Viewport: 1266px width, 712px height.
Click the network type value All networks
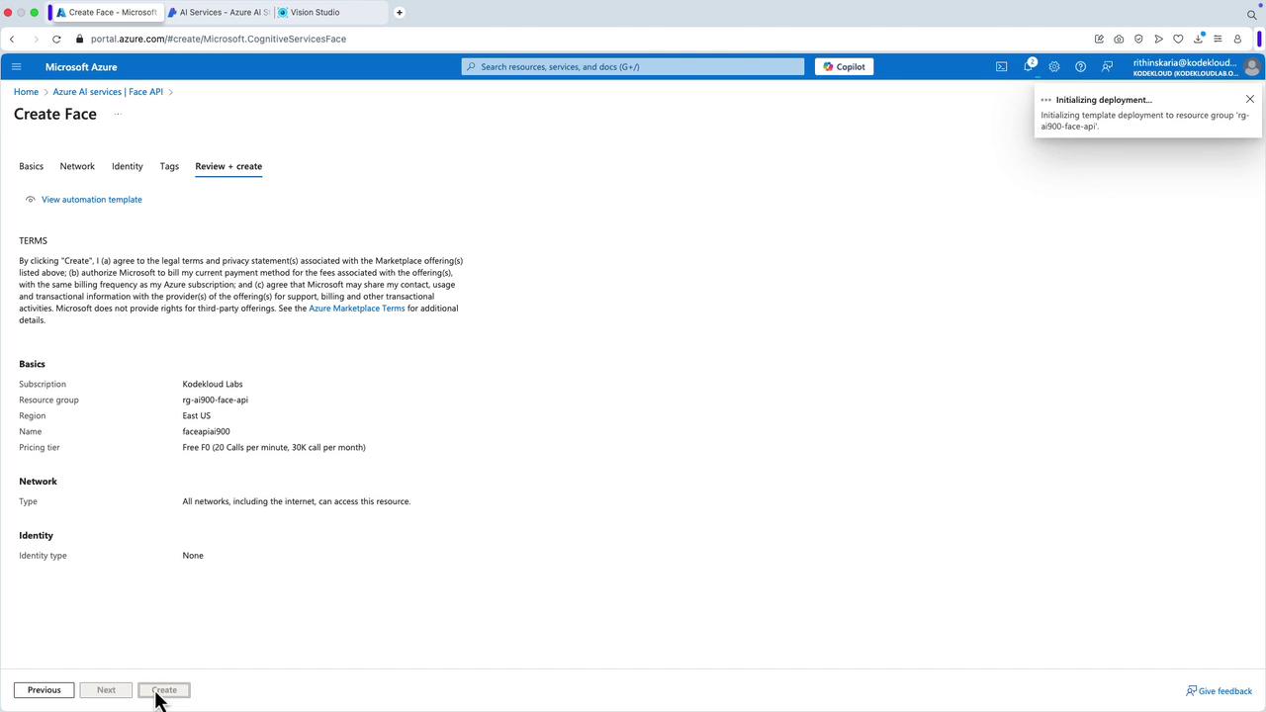pyautogui.click(x=297, y=502)
